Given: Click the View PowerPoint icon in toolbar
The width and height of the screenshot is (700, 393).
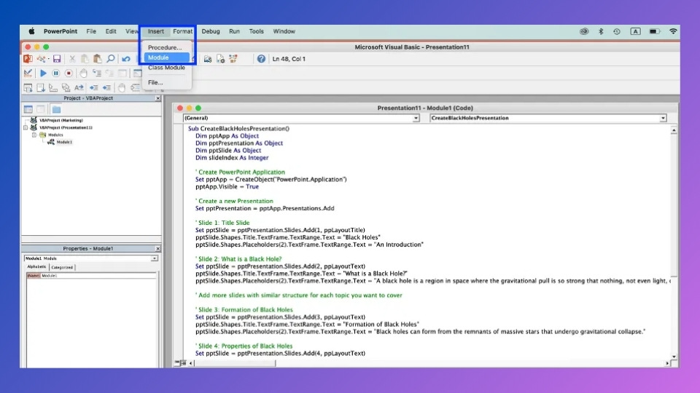Looking at the screenshot, I should click(x=28, y=59).
